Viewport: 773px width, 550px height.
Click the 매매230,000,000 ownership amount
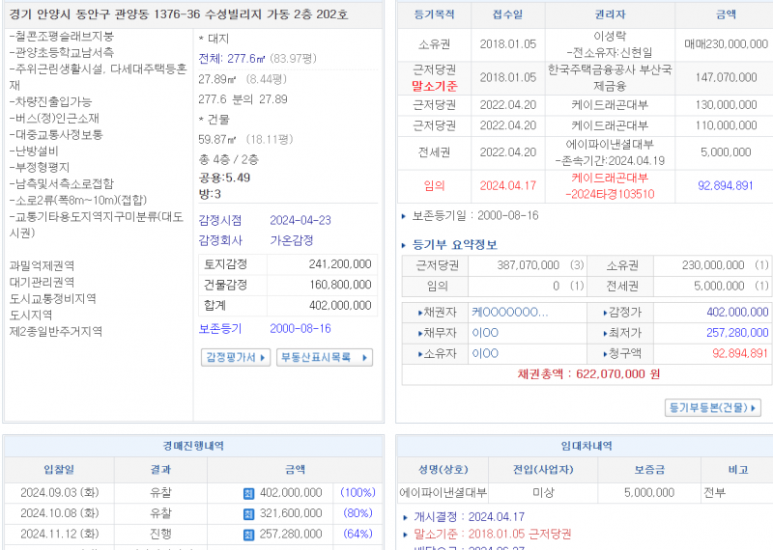726,44
